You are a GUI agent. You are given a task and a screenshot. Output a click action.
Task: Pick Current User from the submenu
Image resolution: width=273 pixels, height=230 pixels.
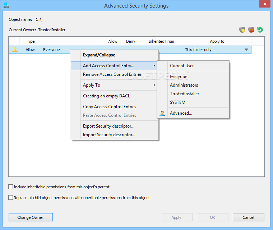click(193, 66)
